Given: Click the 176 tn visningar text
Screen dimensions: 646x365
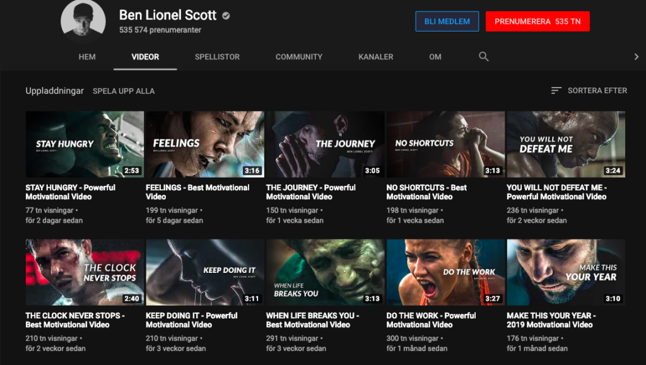Looking at the screenshot, I should [x=532, y=339].
